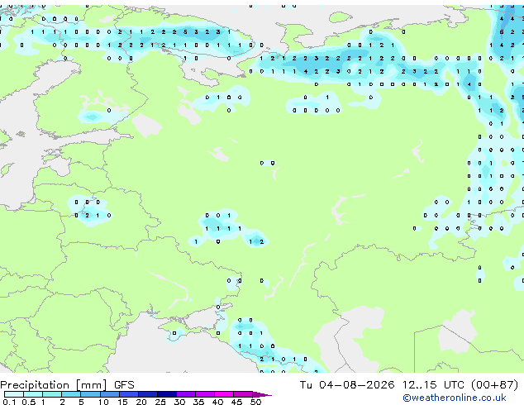The image size is (524, 405).
Task: Click the 1–2 mm legend color box
Action: [52, 394]
